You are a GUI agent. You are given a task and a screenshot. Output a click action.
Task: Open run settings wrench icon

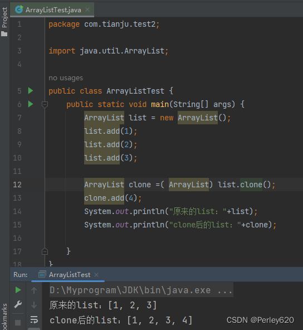(18, 304)
